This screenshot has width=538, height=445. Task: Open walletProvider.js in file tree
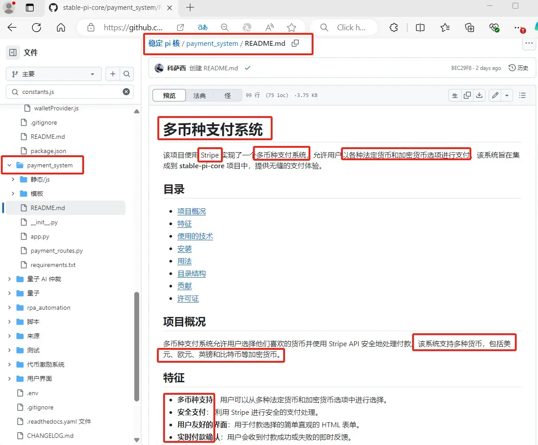click(56, 108)
